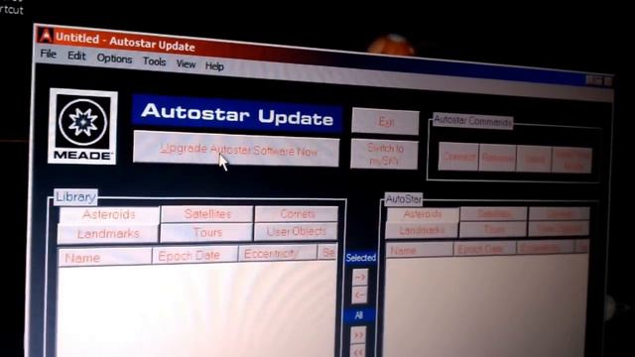
Task: Select User Objects tab in Library panel
Action: [x=296, y=231]
